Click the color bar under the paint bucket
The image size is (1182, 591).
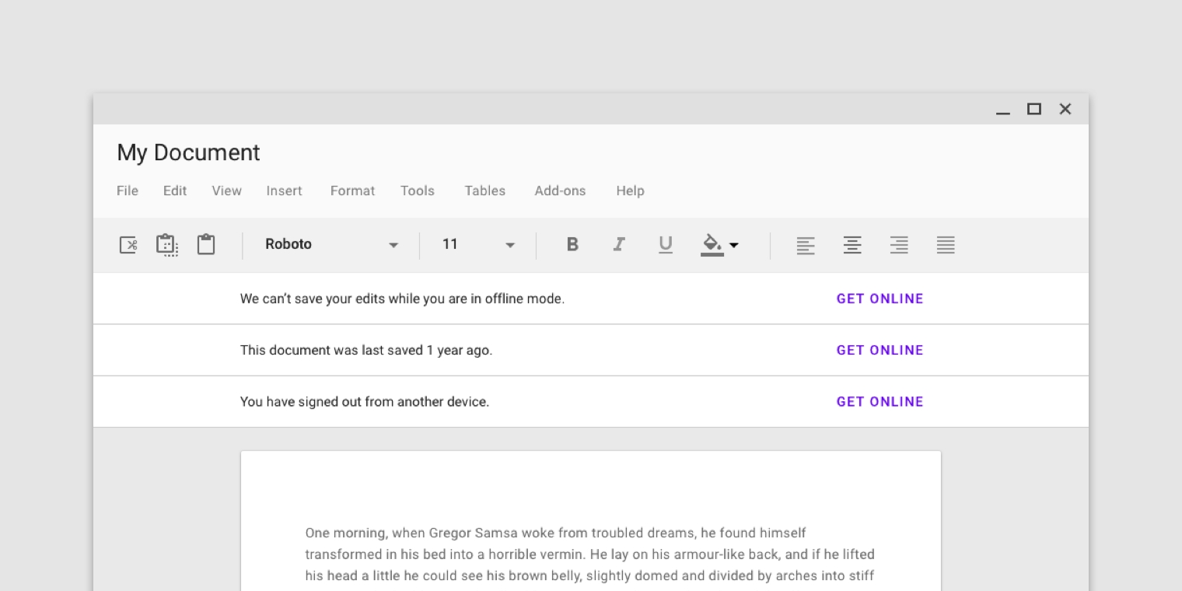(x=712, y=254)
